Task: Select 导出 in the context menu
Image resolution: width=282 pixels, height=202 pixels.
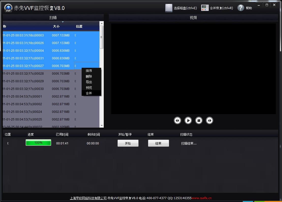Action: coord(89,82)
